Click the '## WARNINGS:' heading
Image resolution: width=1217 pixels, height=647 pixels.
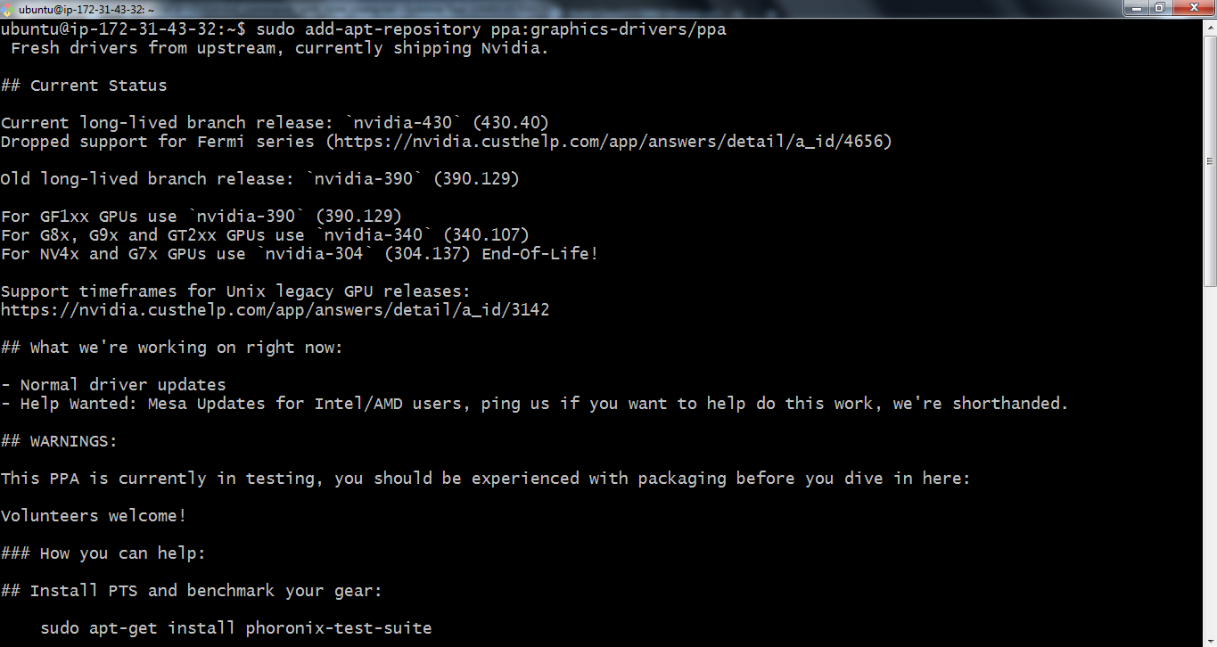pyautogui.click(x=59, y=441)
